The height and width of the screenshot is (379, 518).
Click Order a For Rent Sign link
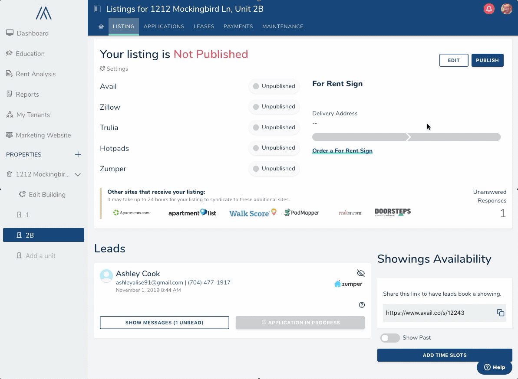342,151
